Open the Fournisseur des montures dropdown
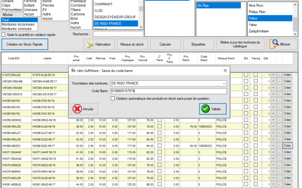Image resolution: width=302 pixels, height=188 pixels. (x=224, y=84)
